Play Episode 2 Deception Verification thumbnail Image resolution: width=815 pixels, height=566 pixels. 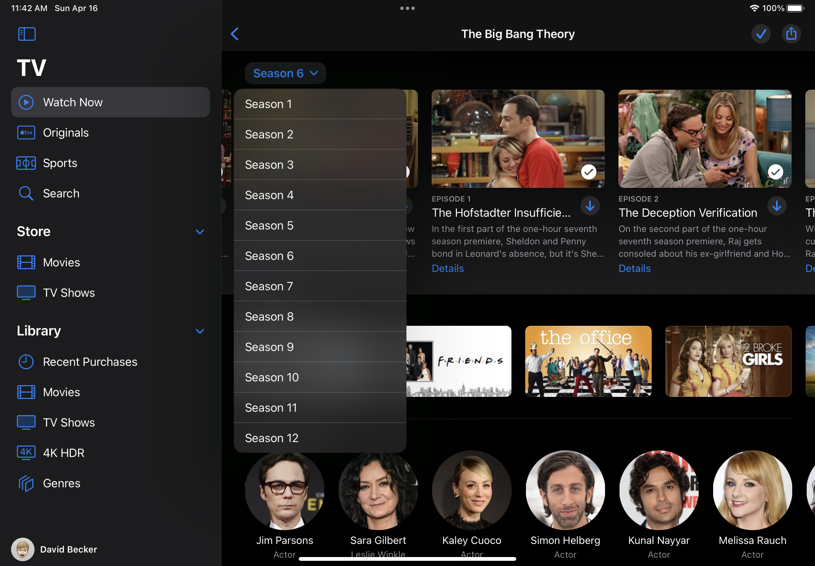click(x=704, y=139)
